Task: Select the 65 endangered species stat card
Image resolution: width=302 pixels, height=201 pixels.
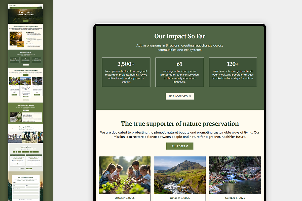Action: (179, 72)
